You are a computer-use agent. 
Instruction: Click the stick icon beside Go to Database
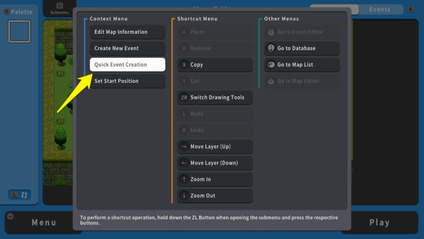271,48
